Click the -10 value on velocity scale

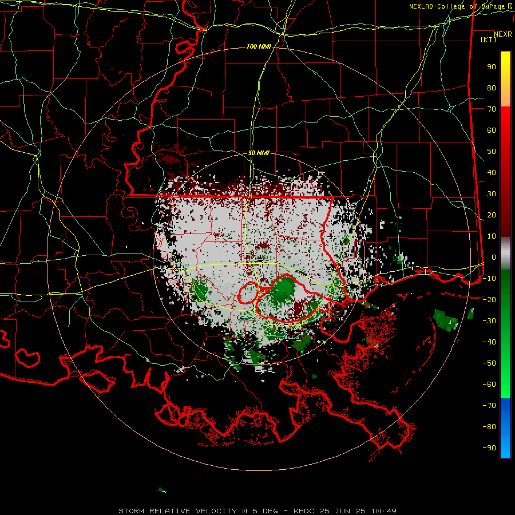click(489, 279)
